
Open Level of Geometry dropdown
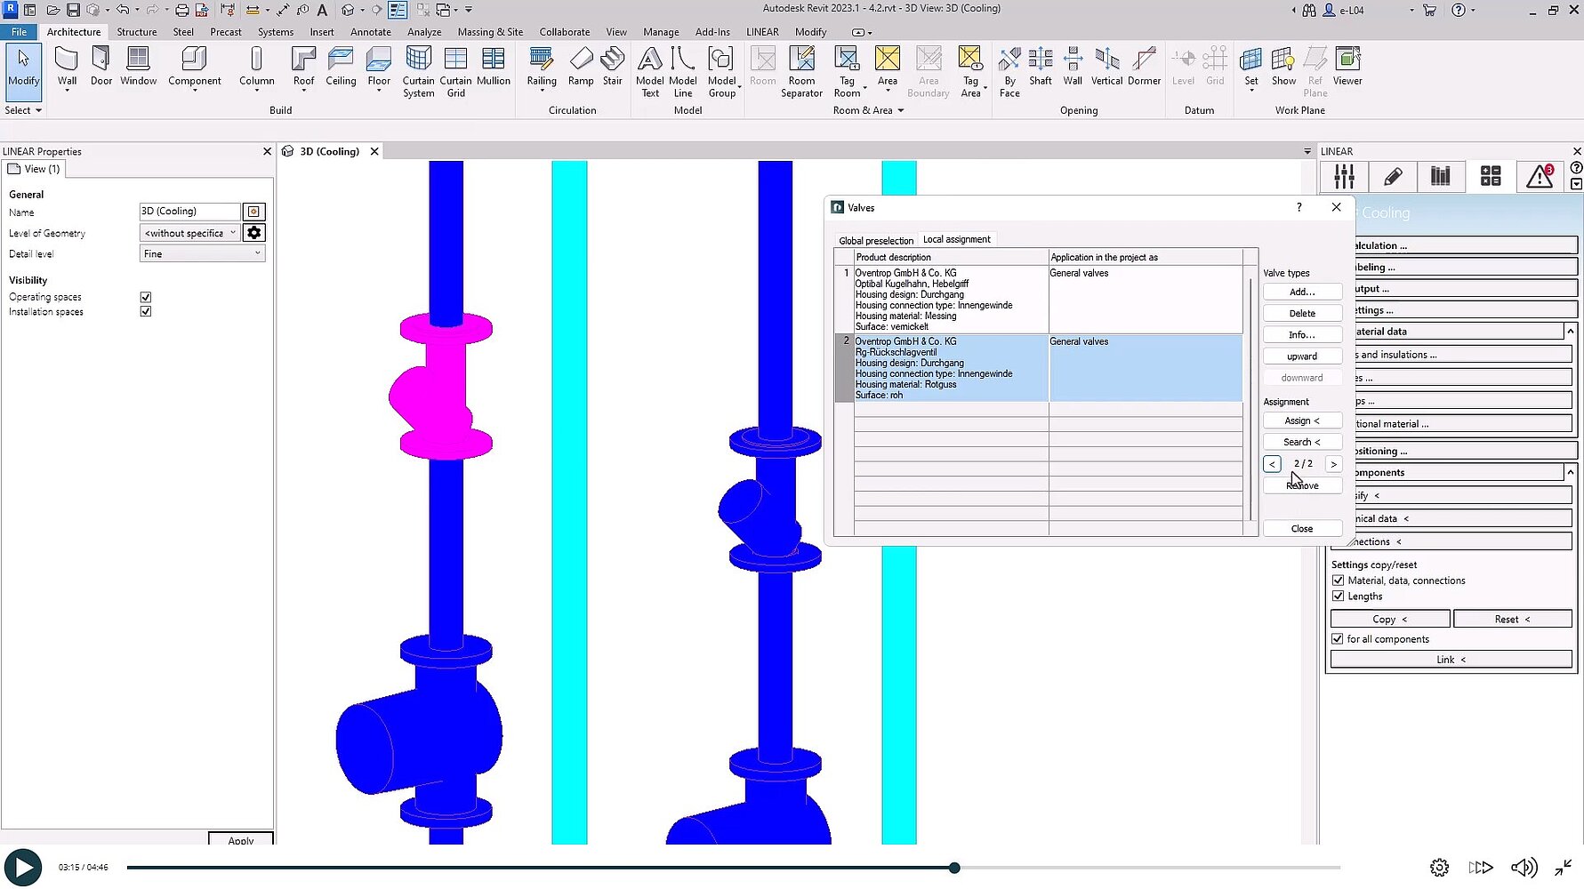pos(190,233)
